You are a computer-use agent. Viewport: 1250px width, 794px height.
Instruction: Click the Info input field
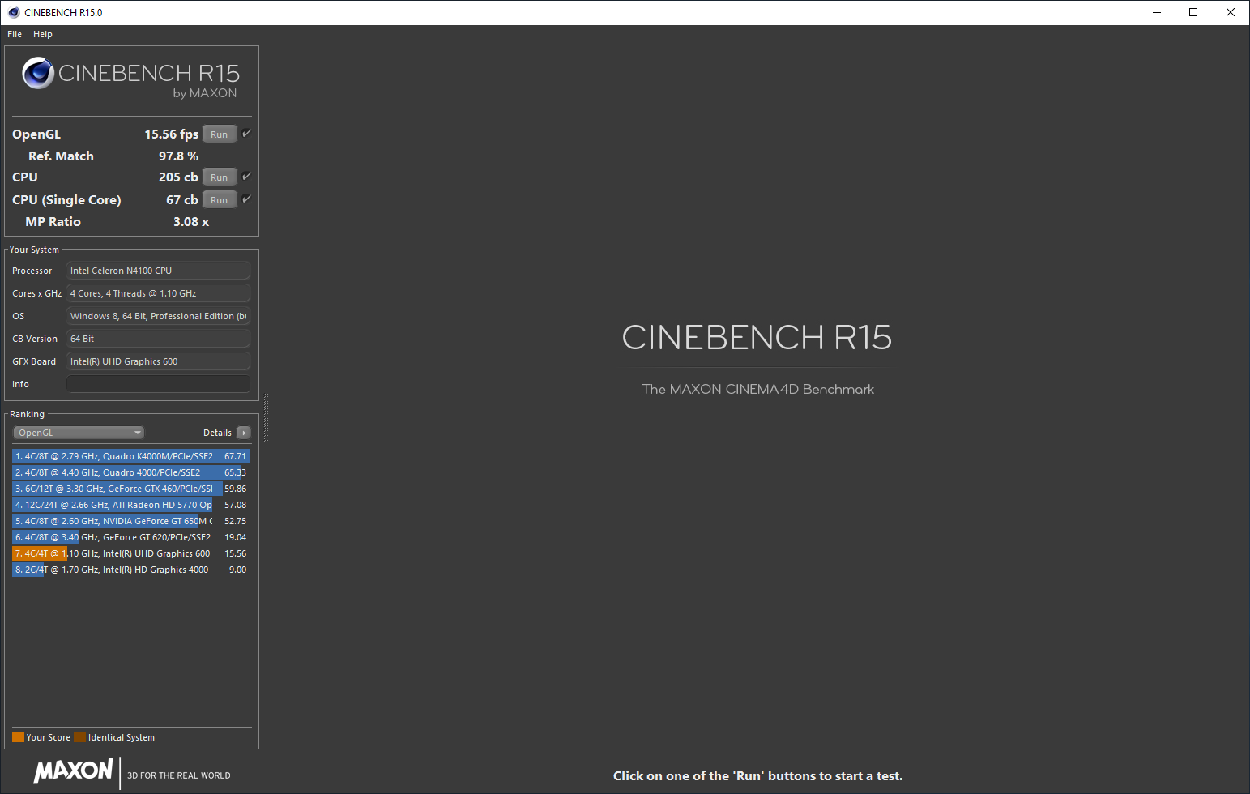tap(158, 384)
